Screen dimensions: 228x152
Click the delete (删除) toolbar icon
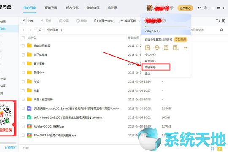78,21
